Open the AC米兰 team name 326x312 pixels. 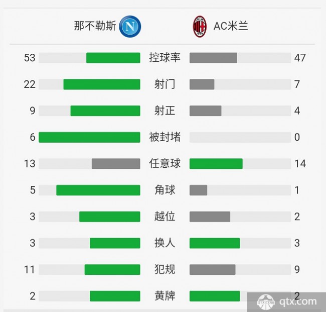[231, 26]
